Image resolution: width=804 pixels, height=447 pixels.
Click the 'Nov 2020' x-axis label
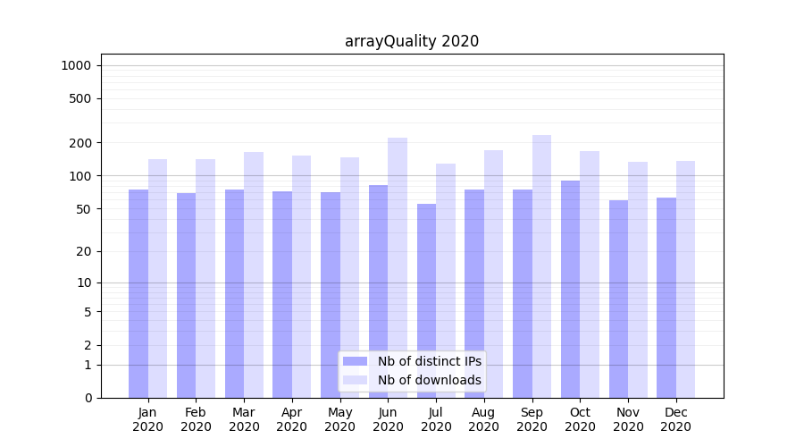tap(628, 419)
